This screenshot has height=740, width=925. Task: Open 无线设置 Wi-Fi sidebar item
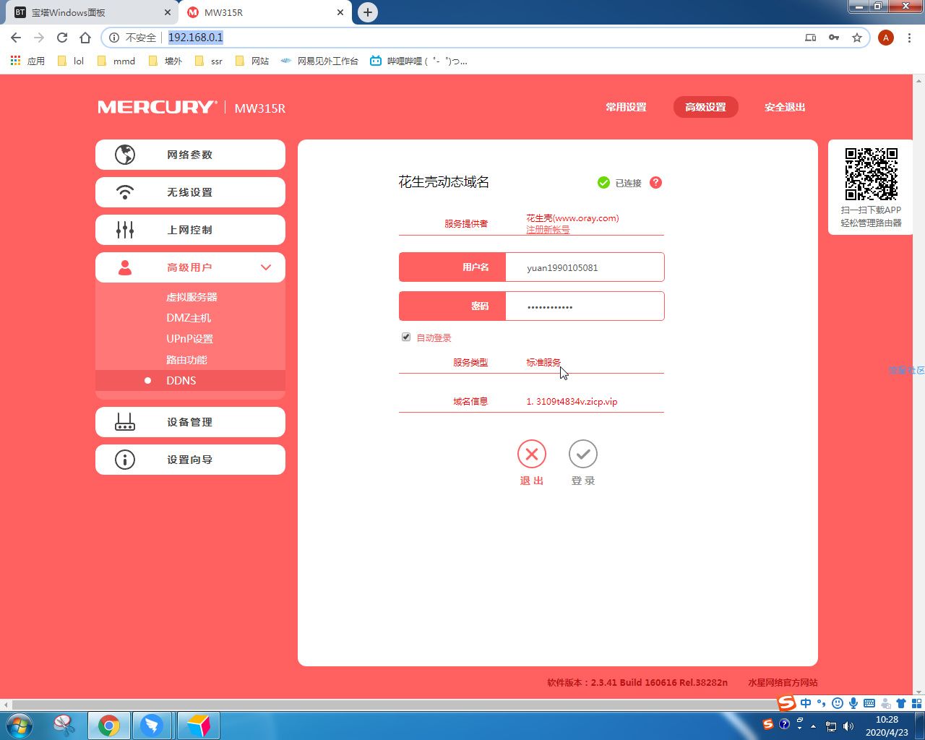tap(190, 192)
